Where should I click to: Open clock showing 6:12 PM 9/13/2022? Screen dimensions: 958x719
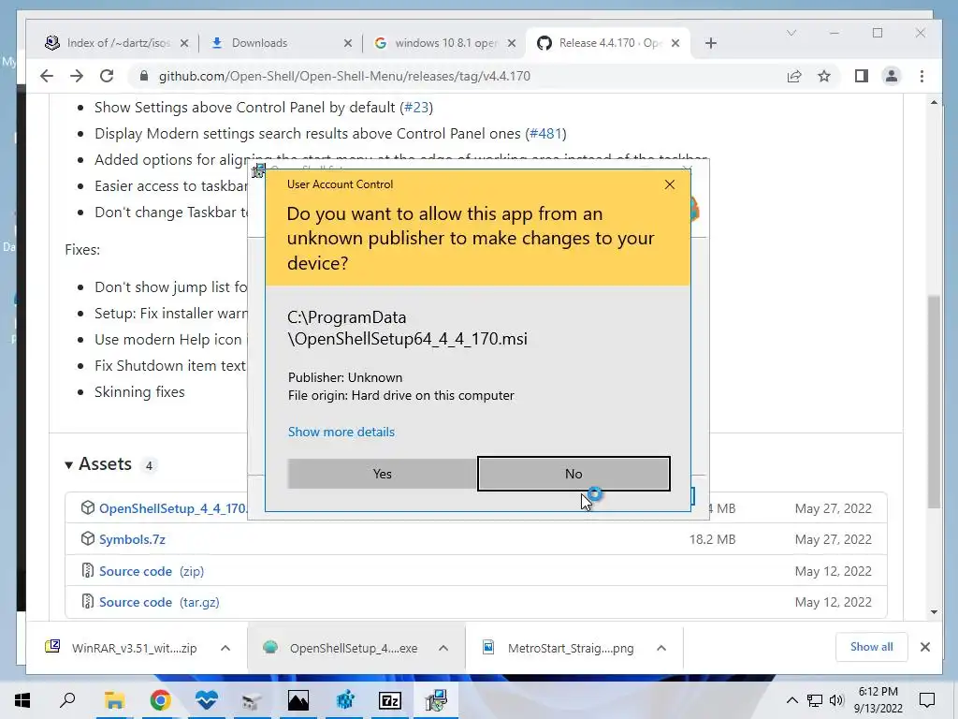878,700
